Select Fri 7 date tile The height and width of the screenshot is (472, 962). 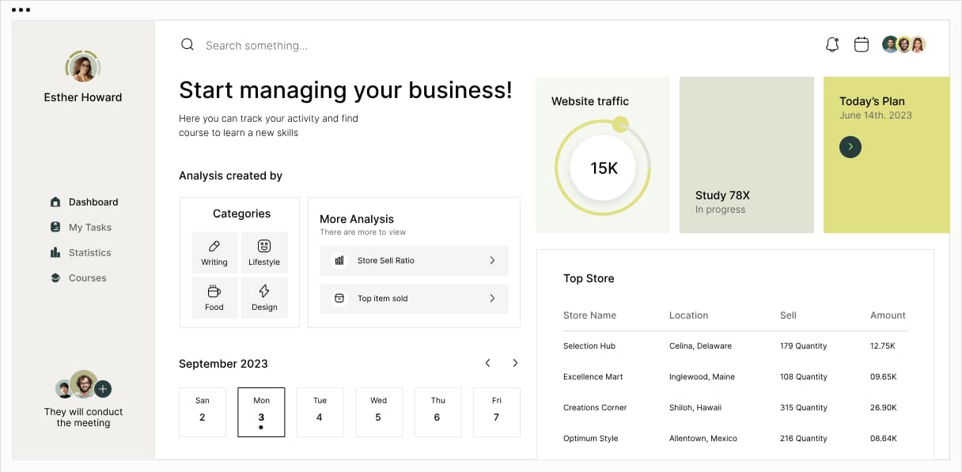(x=496, y=411)
